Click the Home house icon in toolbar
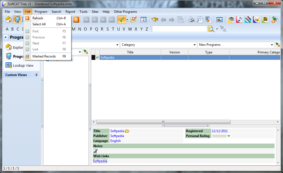This screenshot has width=283, height=173. click(9, 20)
